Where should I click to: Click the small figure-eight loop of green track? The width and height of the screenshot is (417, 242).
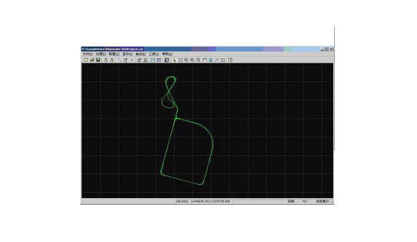click(x=169, y=93)
